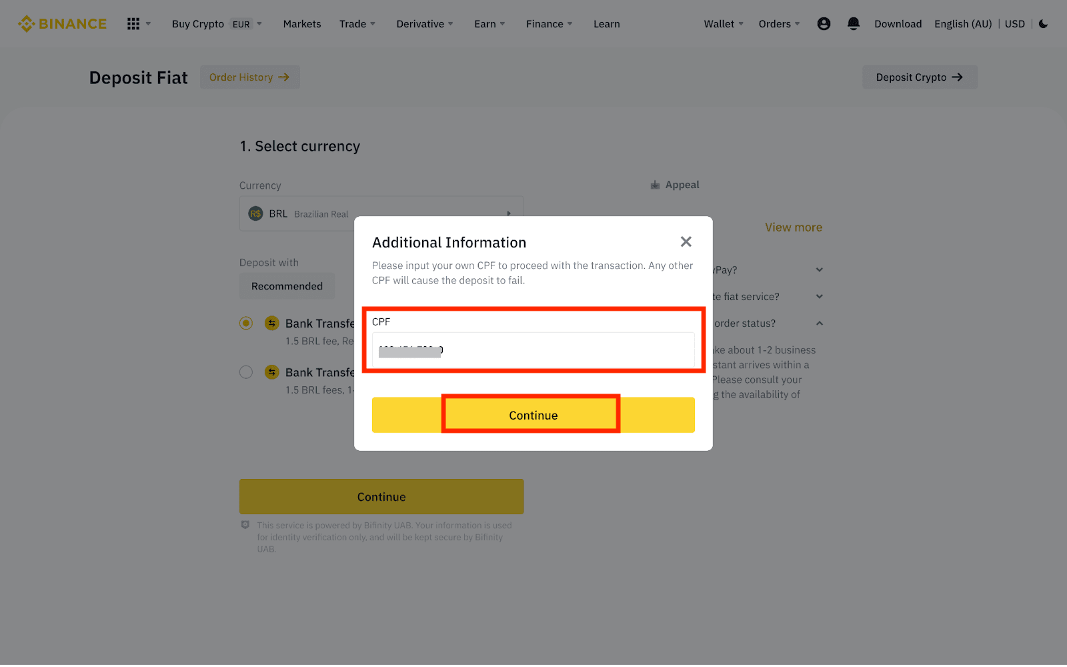Close the Additional Information dialog
Image resolution: width=1067 pixels, height=667 pixels.
coord(686,241)
